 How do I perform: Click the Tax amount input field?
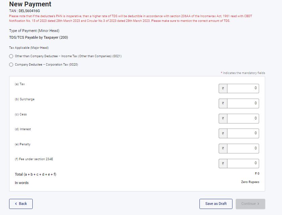coord(243,88)
